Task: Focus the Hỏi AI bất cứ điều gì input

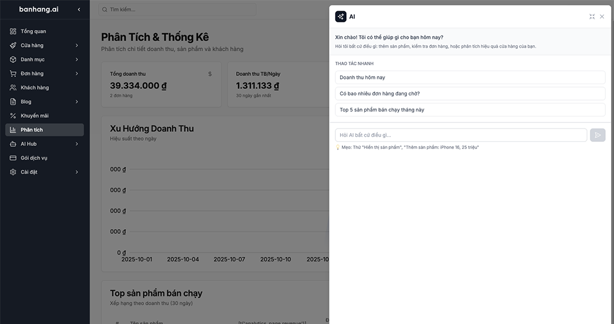Action: click(x=461, y=135)
